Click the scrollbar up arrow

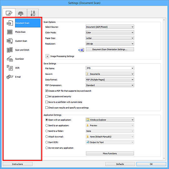[x=164, y=20]
